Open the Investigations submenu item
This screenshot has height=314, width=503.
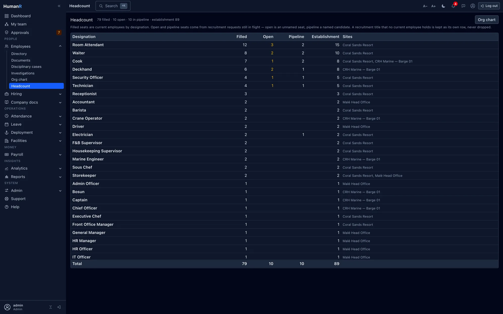(x=36, y=73)
